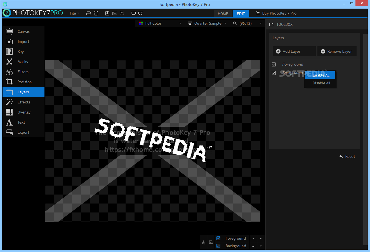The width and height of the screenshot is (370, 252).
Task: Click the PhotoKey 7 logo icon
Action: coord(7,13)
